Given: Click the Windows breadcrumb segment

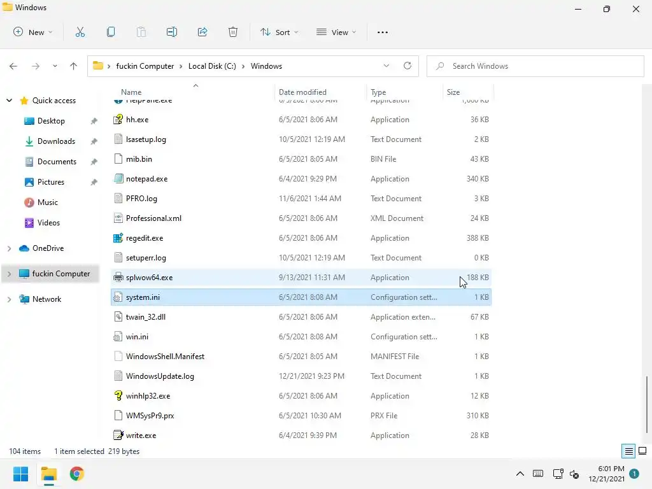Looking at the screenshot, I should tap(266, 66).
